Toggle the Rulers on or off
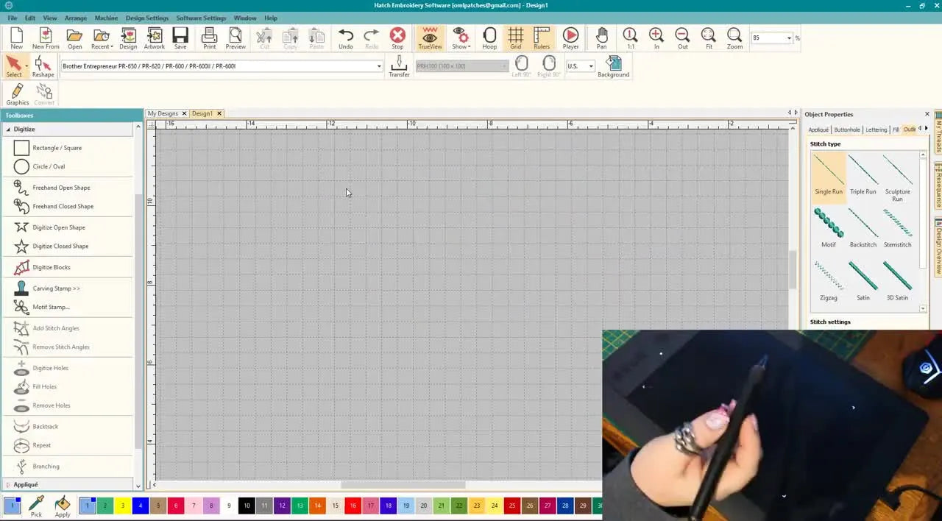Image resolution: width=942 pixels, height=521 pixels. tap(541, 38)
